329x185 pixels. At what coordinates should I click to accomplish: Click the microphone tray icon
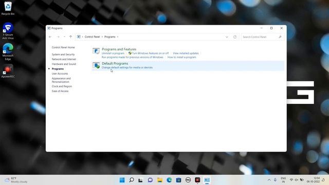click(x=275, y=180)
